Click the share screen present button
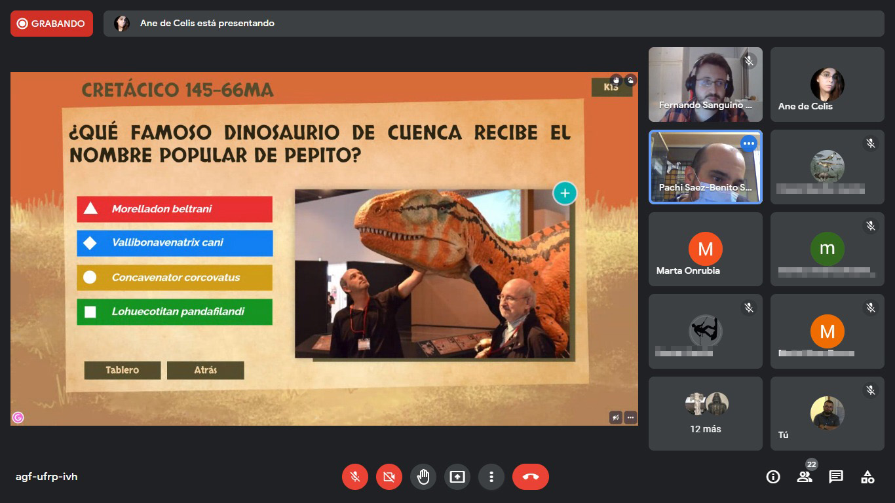The image size is (895, 503). pos(457,477)
